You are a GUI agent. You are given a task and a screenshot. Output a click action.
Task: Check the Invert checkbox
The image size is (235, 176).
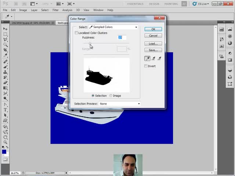coord(146,66)
